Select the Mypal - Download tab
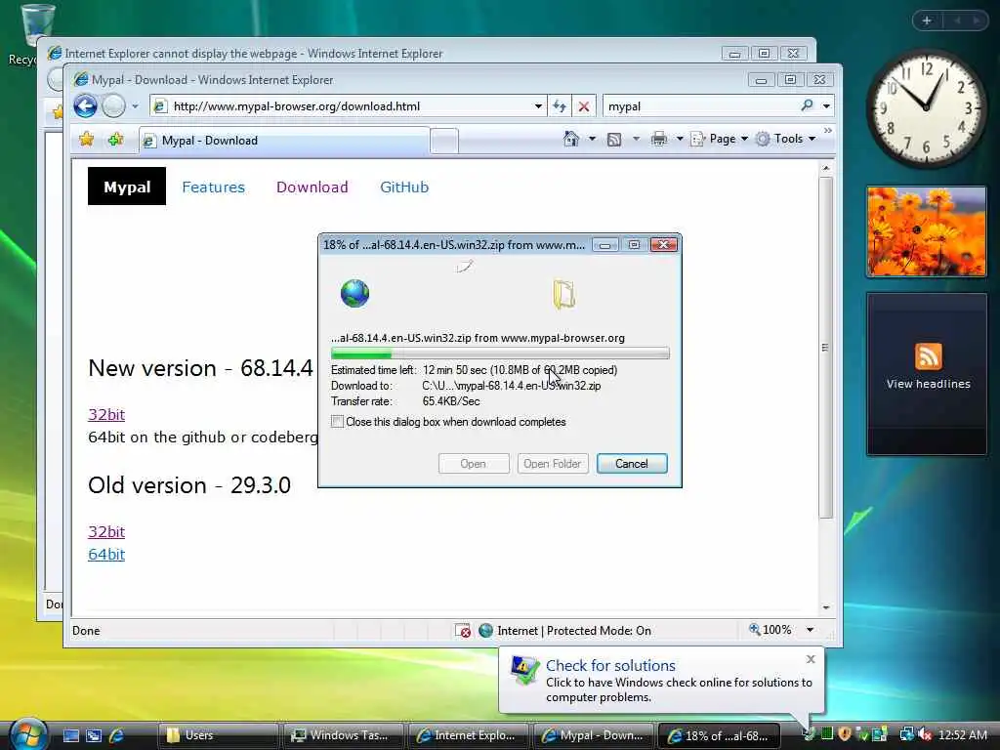The image size is (1000, 750). click(284, 141)
